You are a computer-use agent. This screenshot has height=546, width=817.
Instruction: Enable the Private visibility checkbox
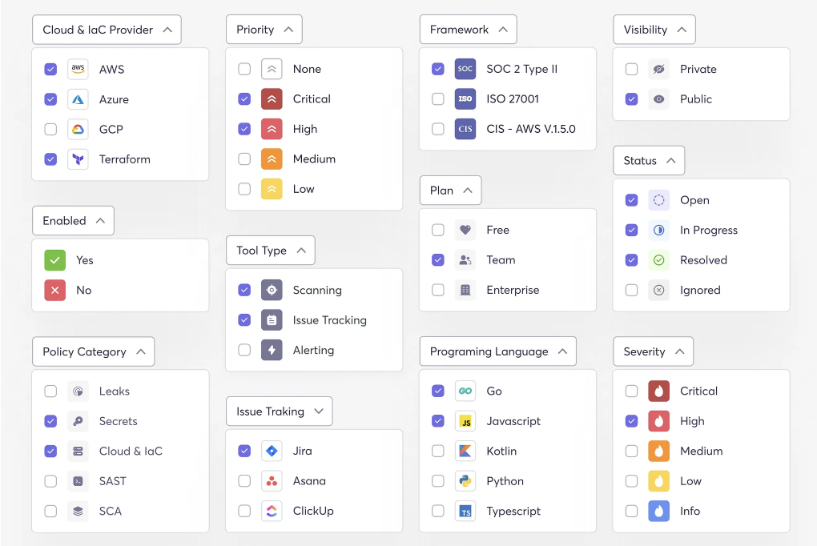click(631, 70)
